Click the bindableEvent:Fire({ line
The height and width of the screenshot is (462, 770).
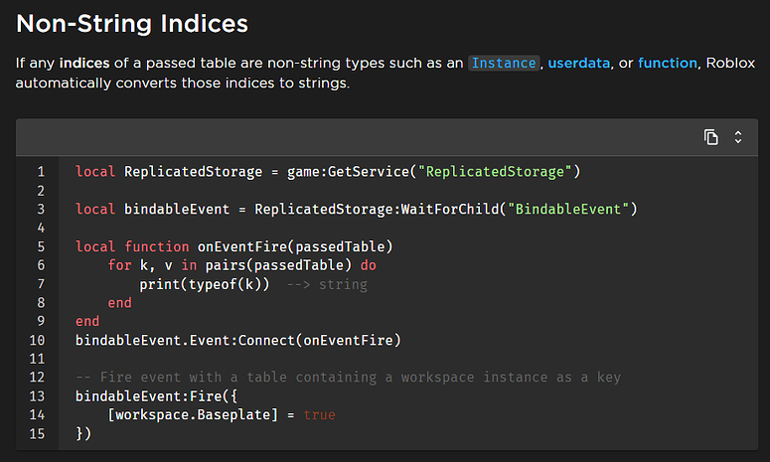(x=156, y=396)
